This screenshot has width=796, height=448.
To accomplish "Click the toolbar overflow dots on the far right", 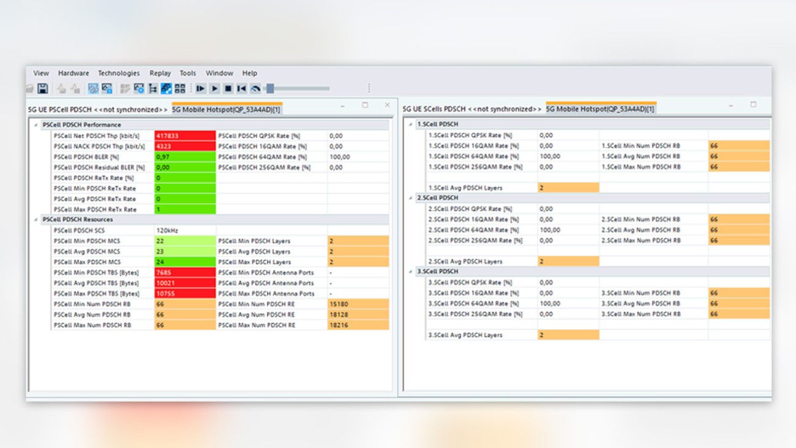I will [369, 88].
